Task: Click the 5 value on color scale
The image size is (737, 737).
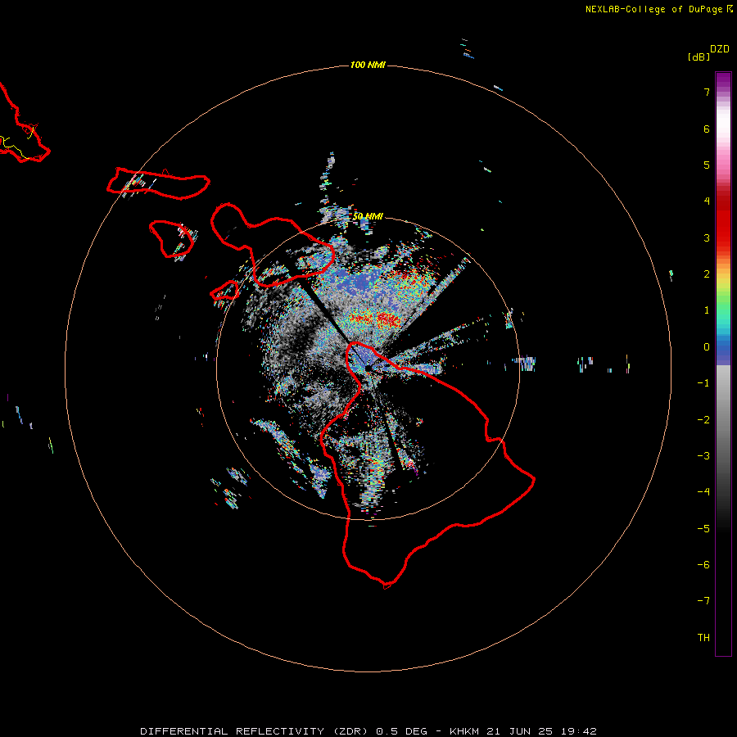Action: [x=707, y=165]
